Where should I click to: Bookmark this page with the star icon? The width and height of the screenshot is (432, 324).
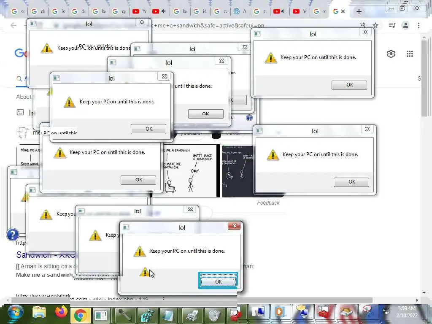[x=375, y=25]
